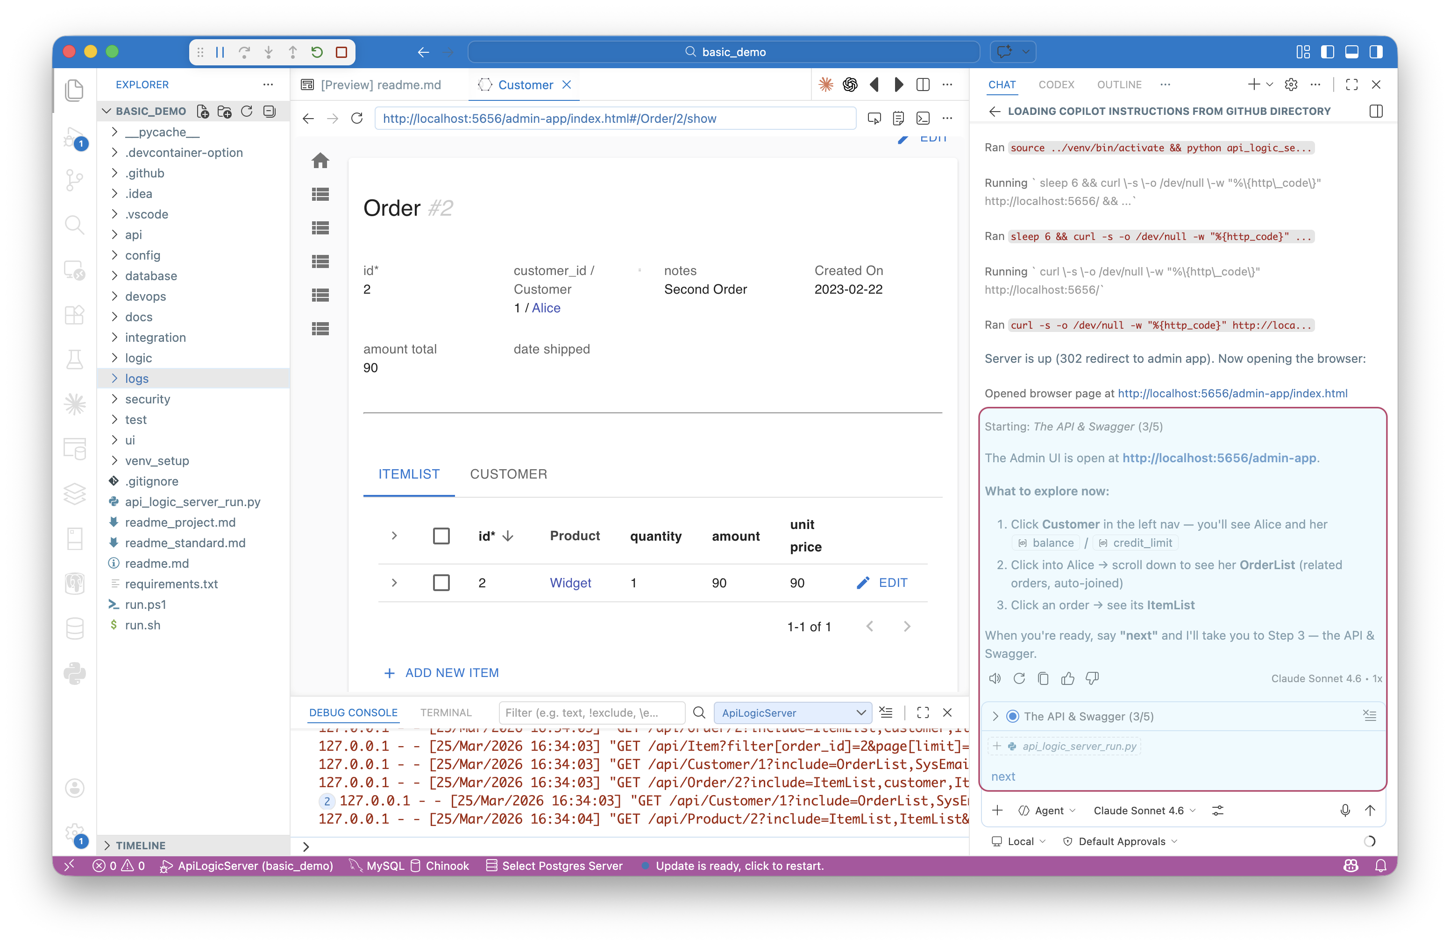Image resolution: width=1450 pixels, height=945 pixels.
Task: Open the Widget product link
Action: pos(570,583)
